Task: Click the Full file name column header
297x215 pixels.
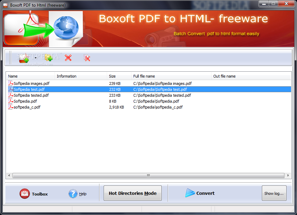Action: (171, 76)
